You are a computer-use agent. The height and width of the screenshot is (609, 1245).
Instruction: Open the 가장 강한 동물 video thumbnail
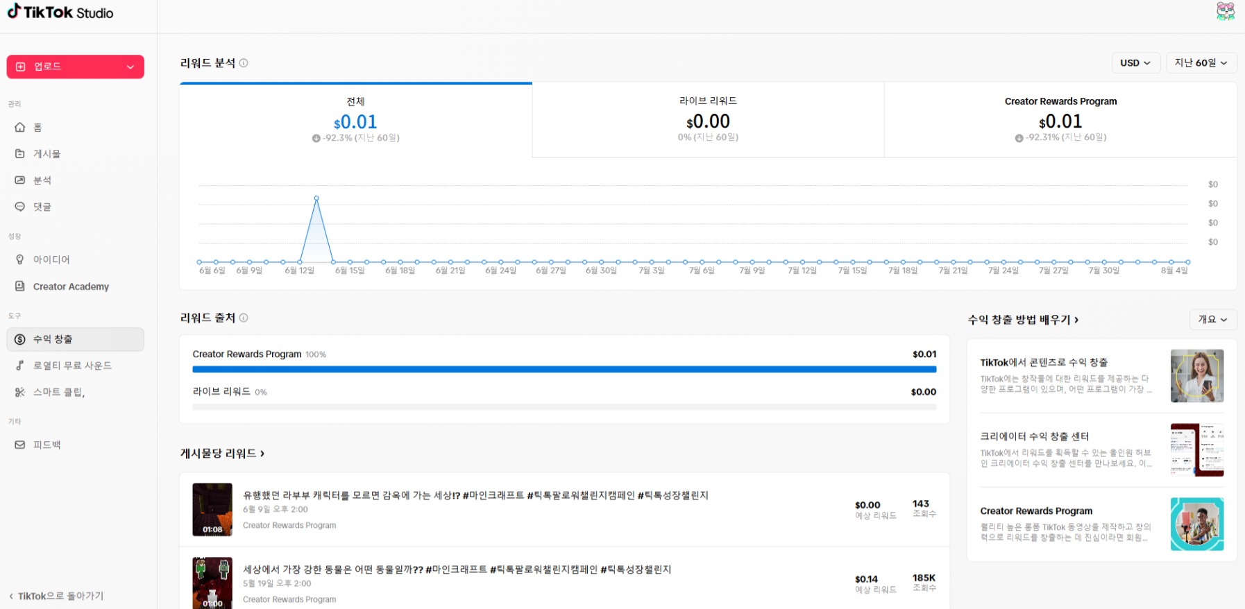(x=212, y=583)
